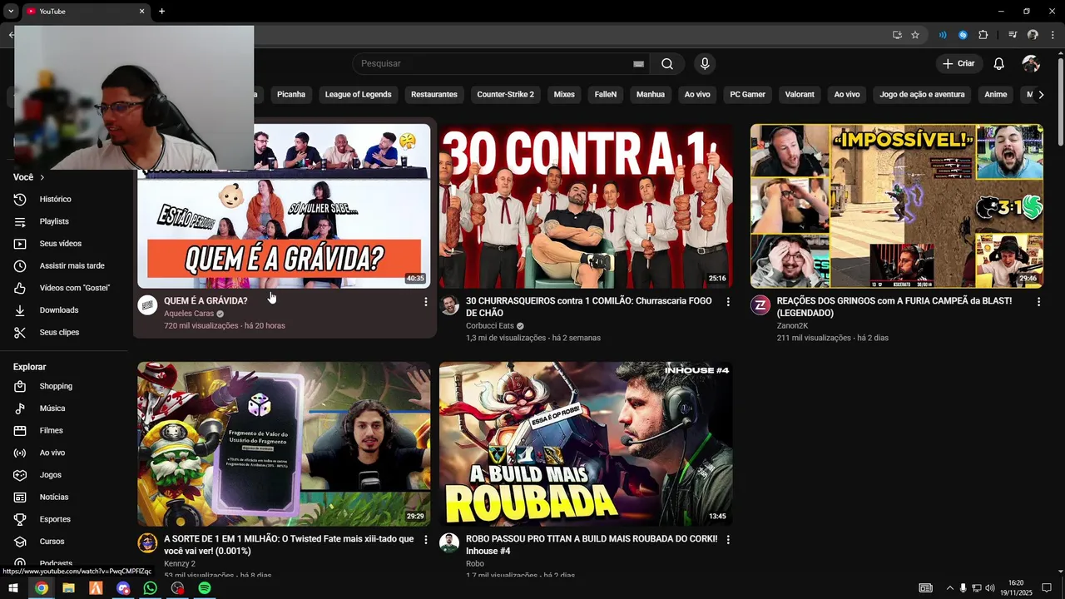
Task: Click the install app icon in address bar
Action: coord(897,35)
